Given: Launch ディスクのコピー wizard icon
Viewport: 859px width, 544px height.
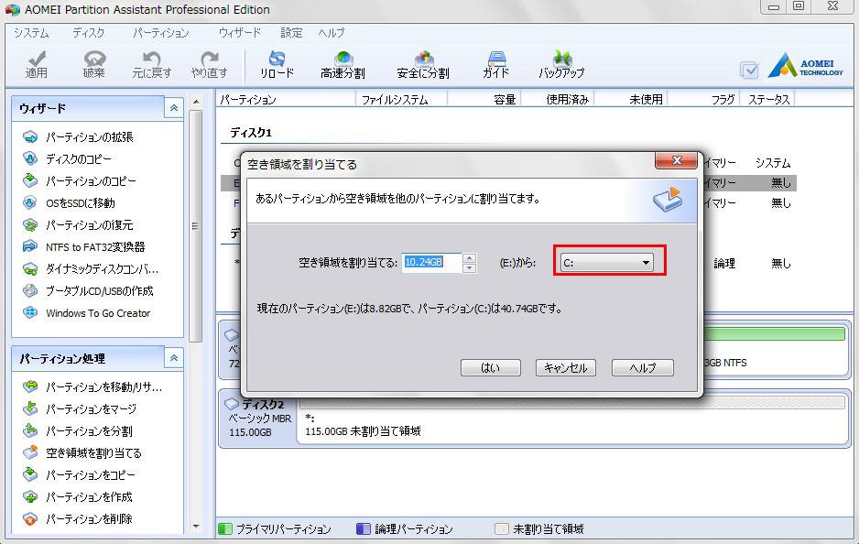Looking at the screenshot, I should tap(30, 158).
